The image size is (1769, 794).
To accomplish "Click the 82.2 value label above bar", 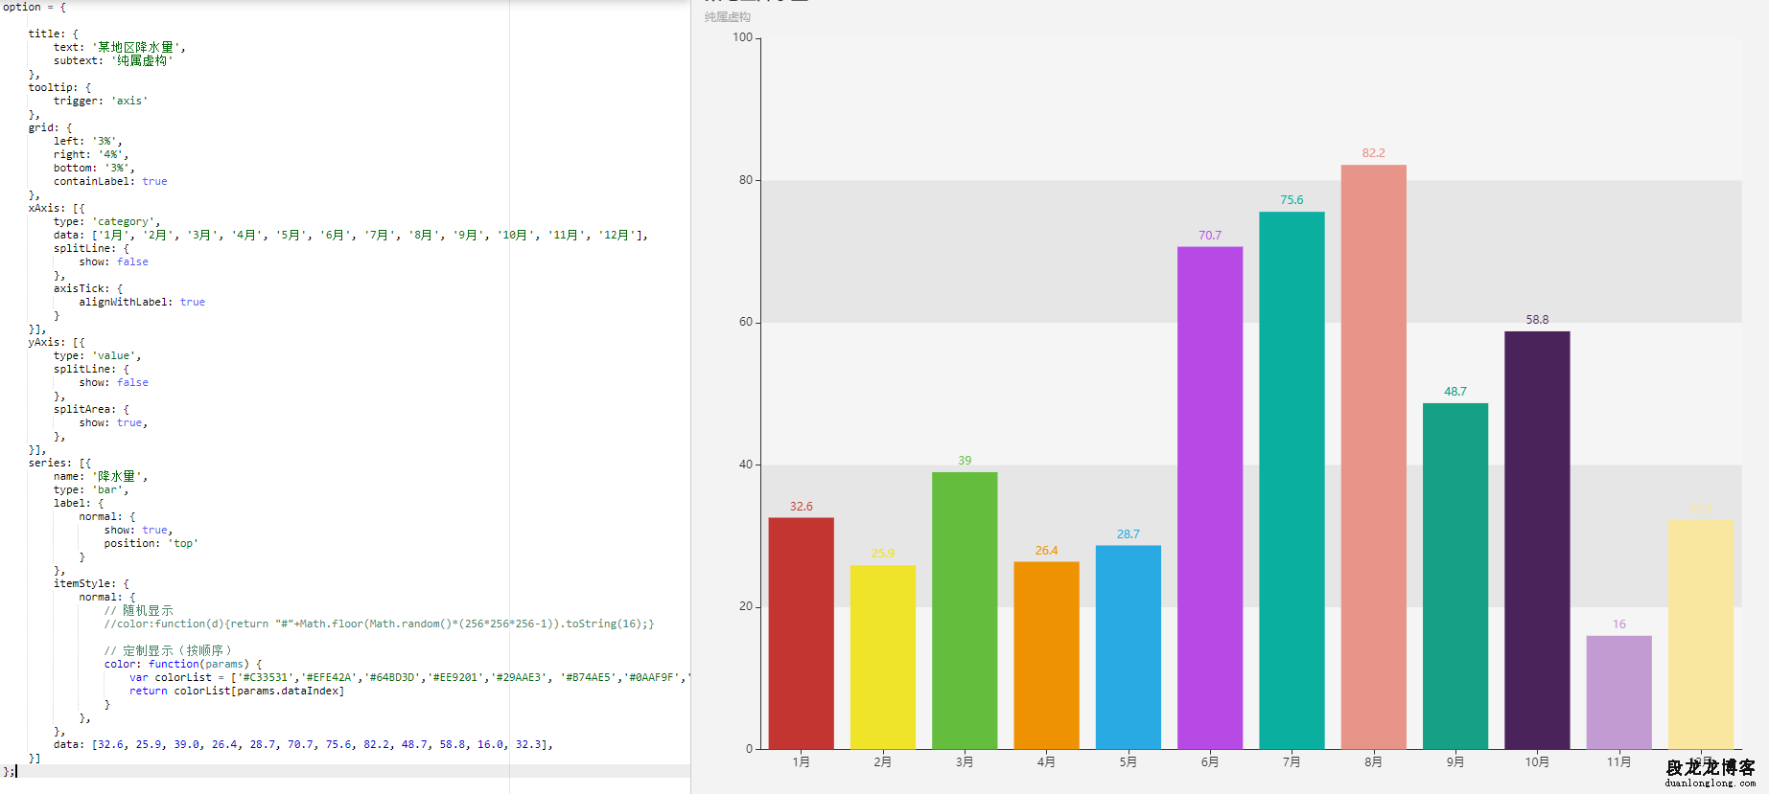I will [x=1373, y=153].
